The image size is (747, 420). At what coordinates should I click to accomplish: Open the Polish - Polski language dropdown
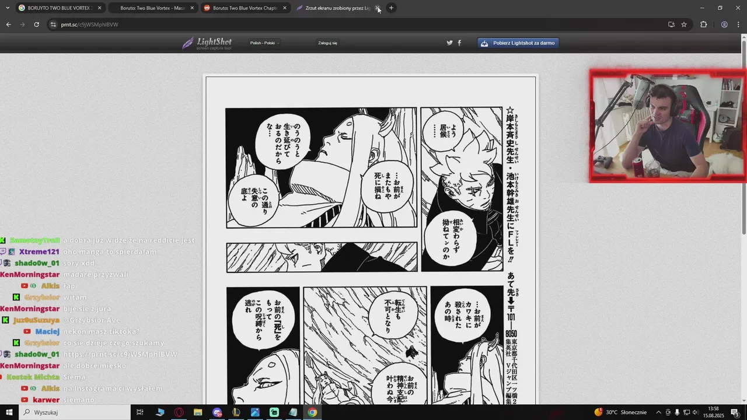coord(265,43)
